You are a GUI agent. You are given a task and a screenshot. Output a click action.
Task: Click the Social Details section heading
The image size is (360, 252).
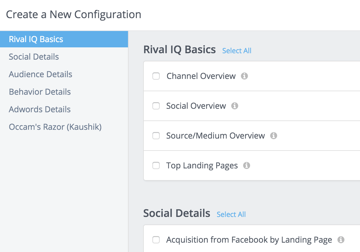(177, 213)
